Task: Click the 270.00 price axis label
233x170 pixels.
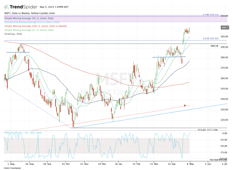Action: click(224, 68)
